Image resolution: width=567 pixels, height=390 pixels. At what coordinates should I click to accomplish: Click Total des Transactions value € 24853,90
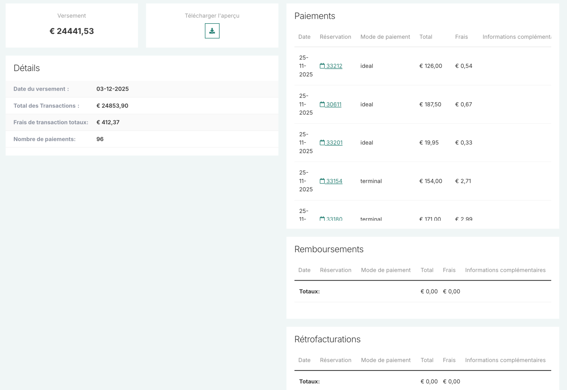tap(112, 106)
